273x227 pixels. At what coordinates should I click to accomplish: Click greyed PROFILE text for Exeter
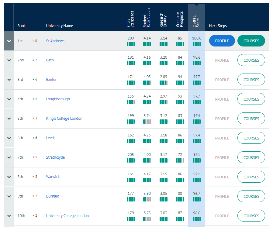[222, 80]
